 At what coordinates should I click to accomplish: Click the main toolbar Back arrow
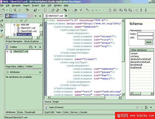[93, 10]
